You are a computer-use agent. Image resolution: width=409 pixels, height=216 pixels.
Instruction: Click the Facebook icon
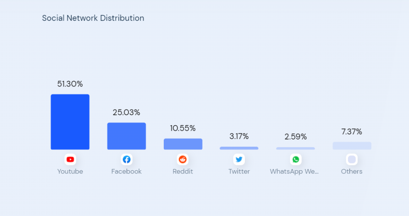(x=127, y=159)
